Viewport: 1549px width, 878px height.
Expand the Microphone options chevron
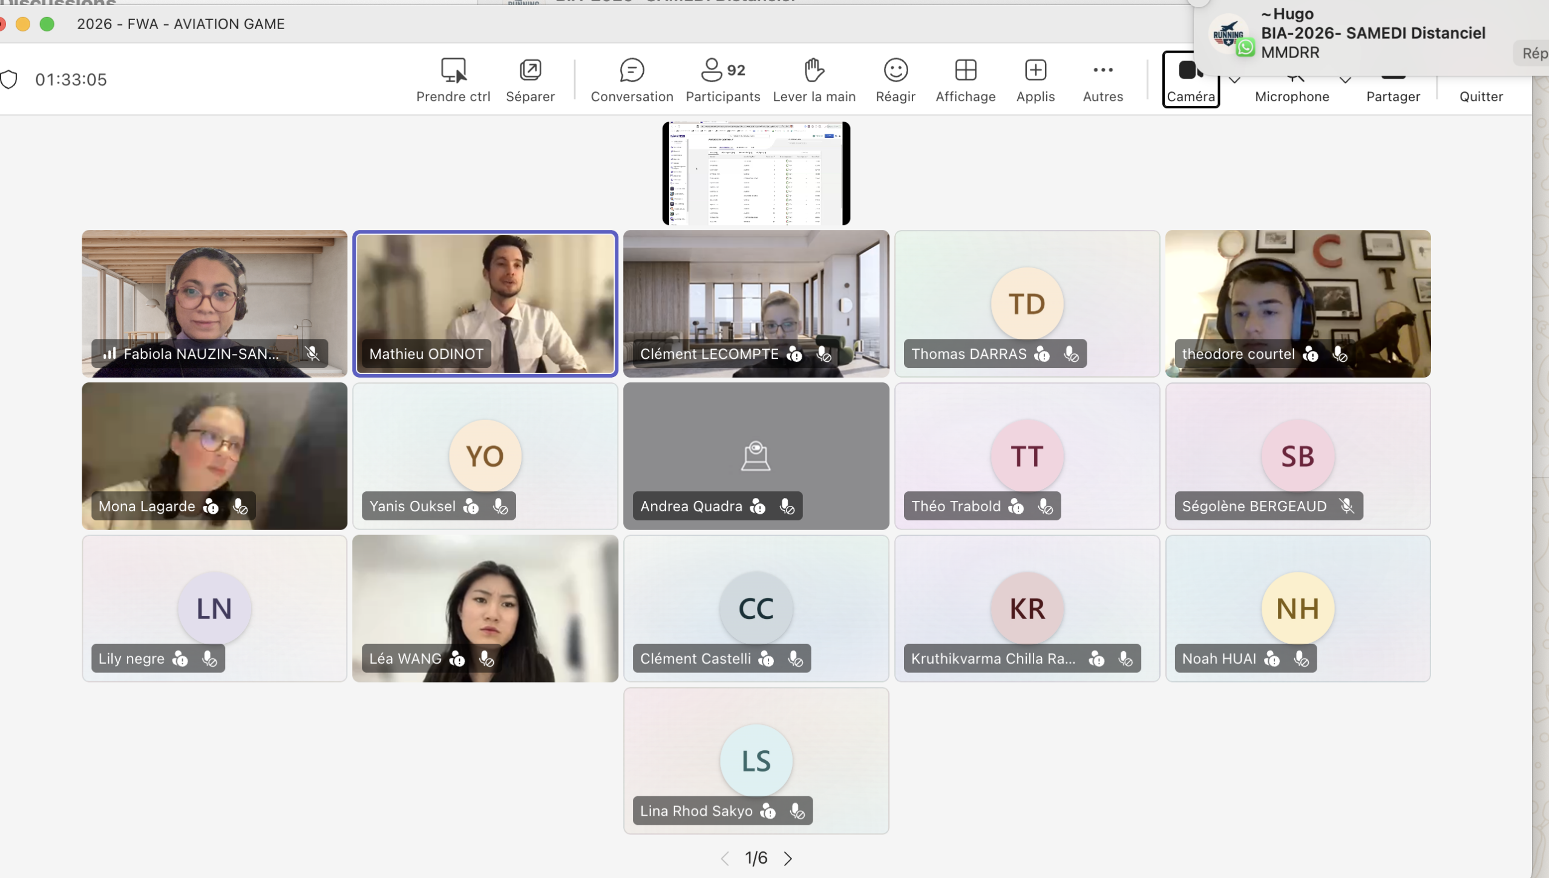point(1345,80)
